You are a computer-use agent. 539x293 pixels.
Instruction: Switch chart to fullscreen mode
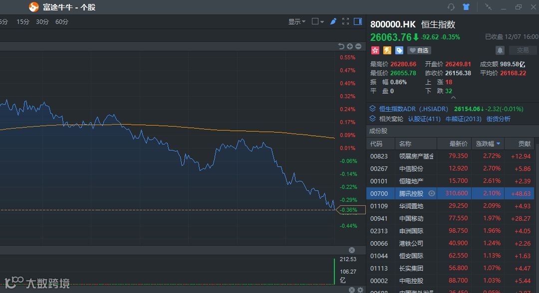pyautogui.click(x=345, y=21)
